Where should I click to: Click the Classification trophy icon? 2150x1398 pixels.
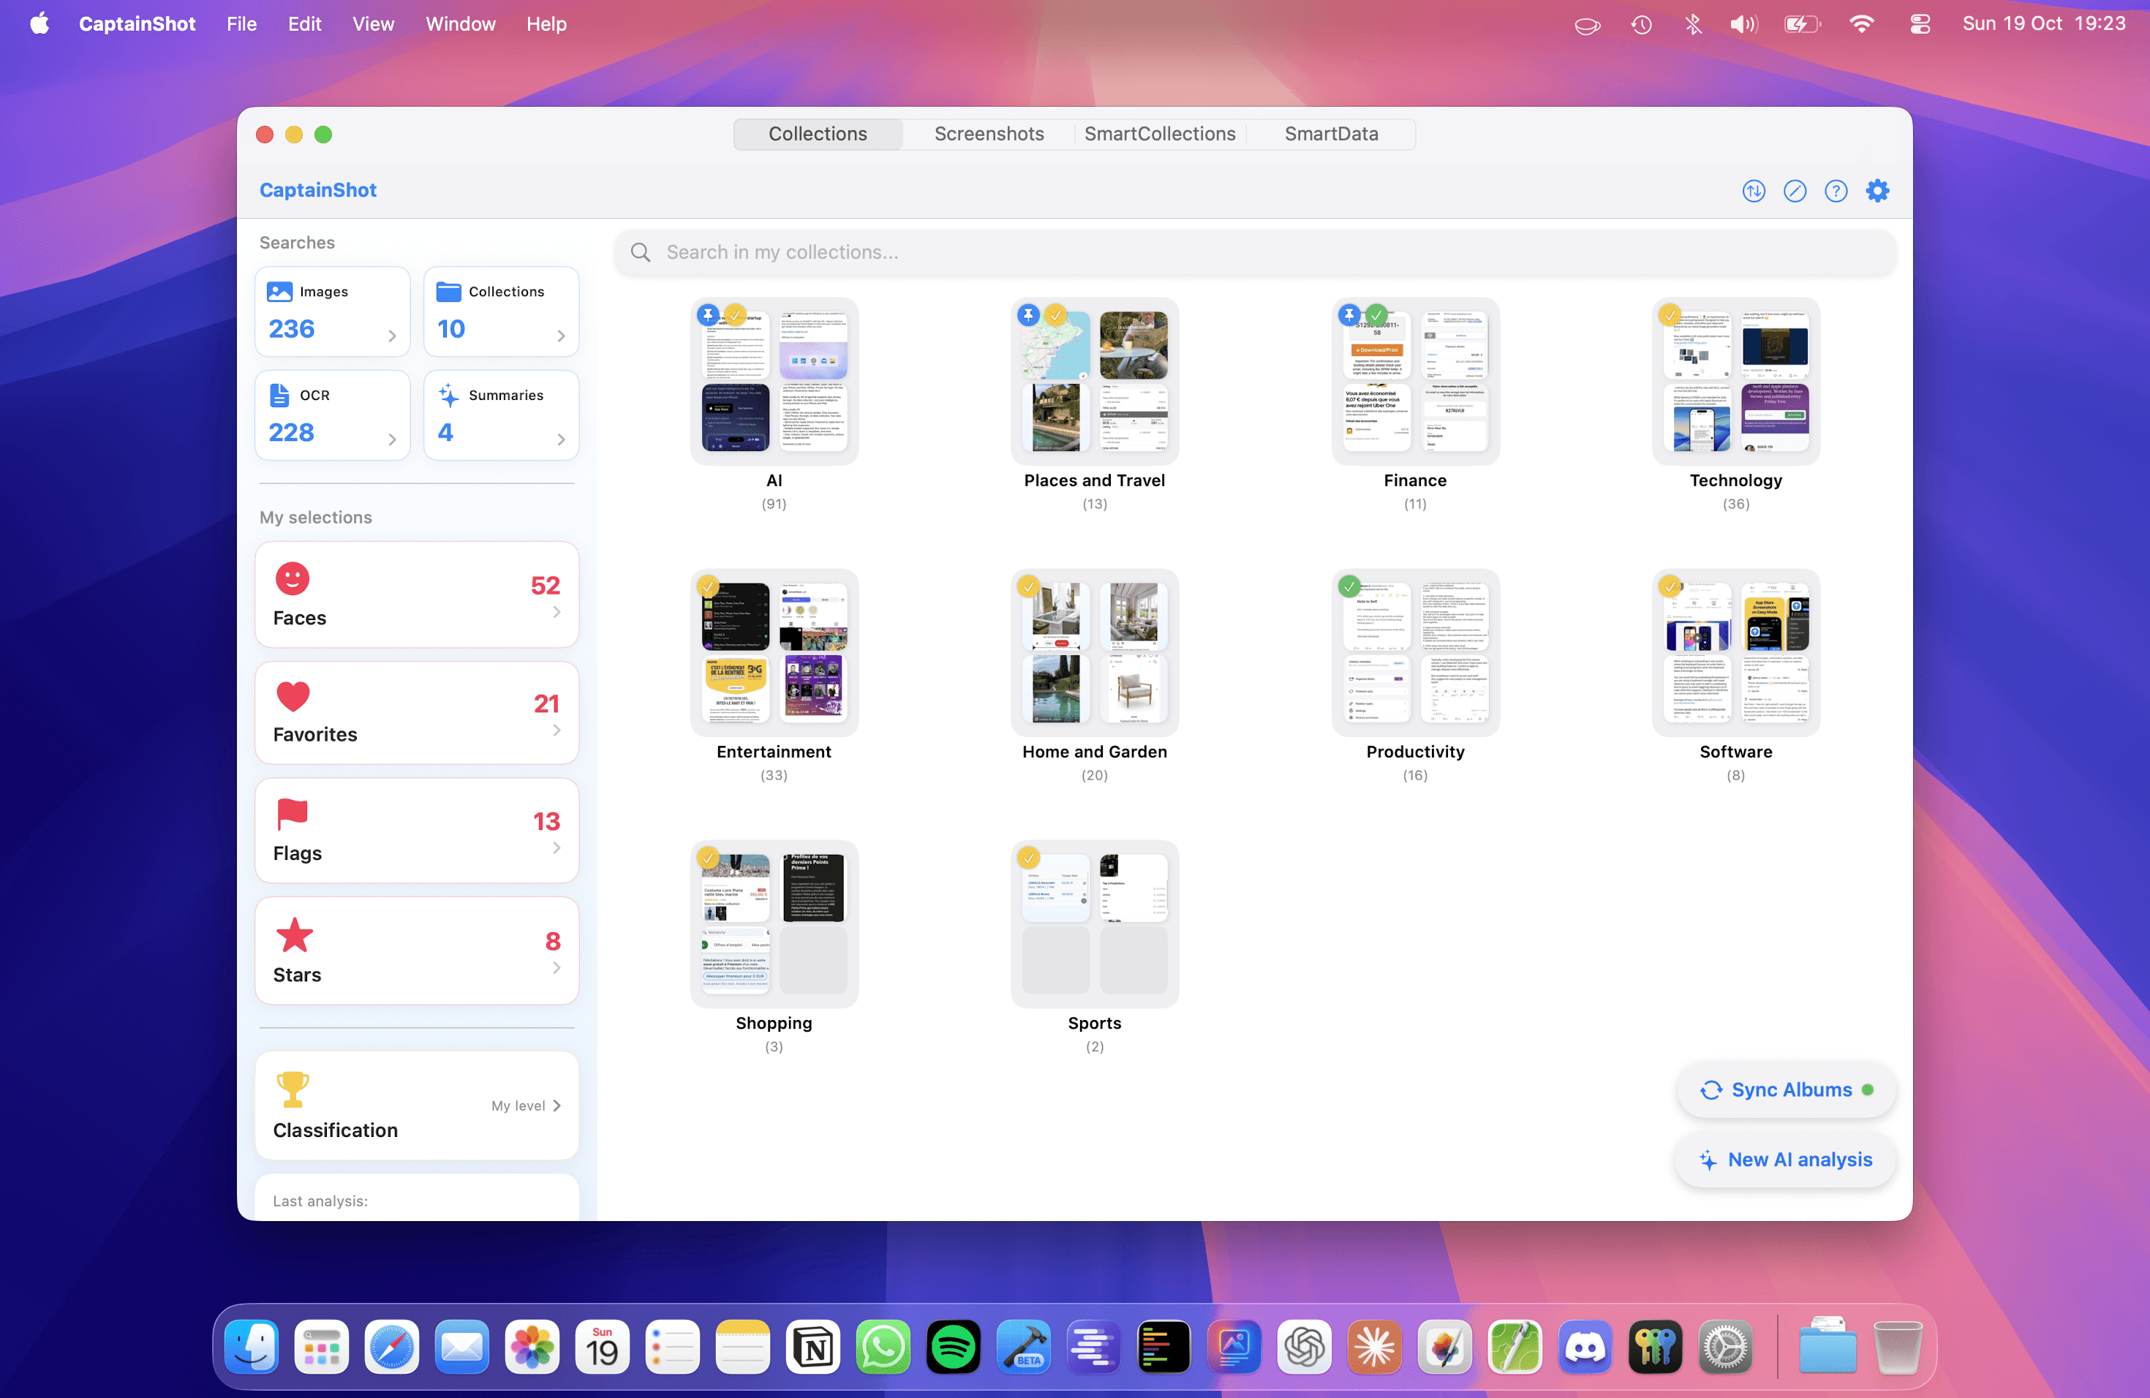(292, 1088)
